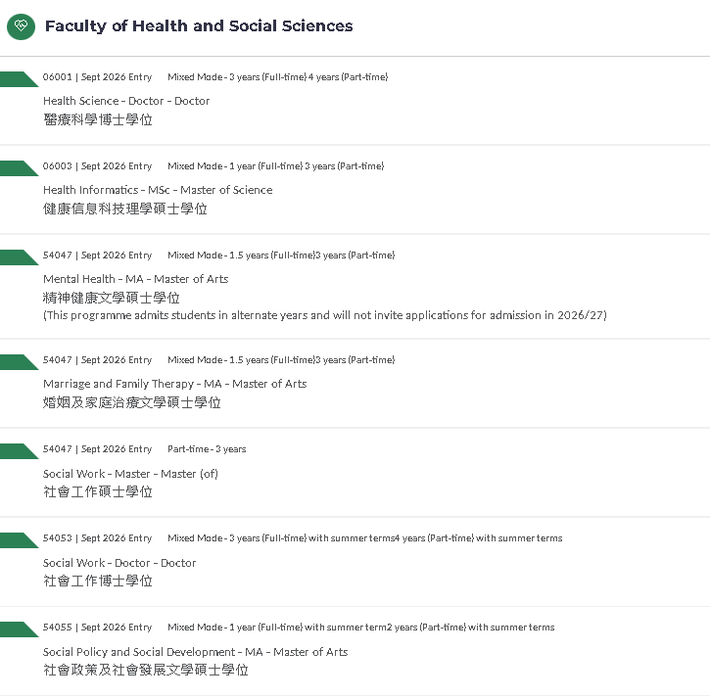Click green arrow marker beside Mental Health MA
The height and width of the screenshot is (698, 710).
pos(19,257)
